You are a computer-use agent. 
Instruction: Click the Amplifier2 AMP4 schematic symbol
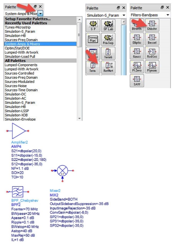(18, 131)
